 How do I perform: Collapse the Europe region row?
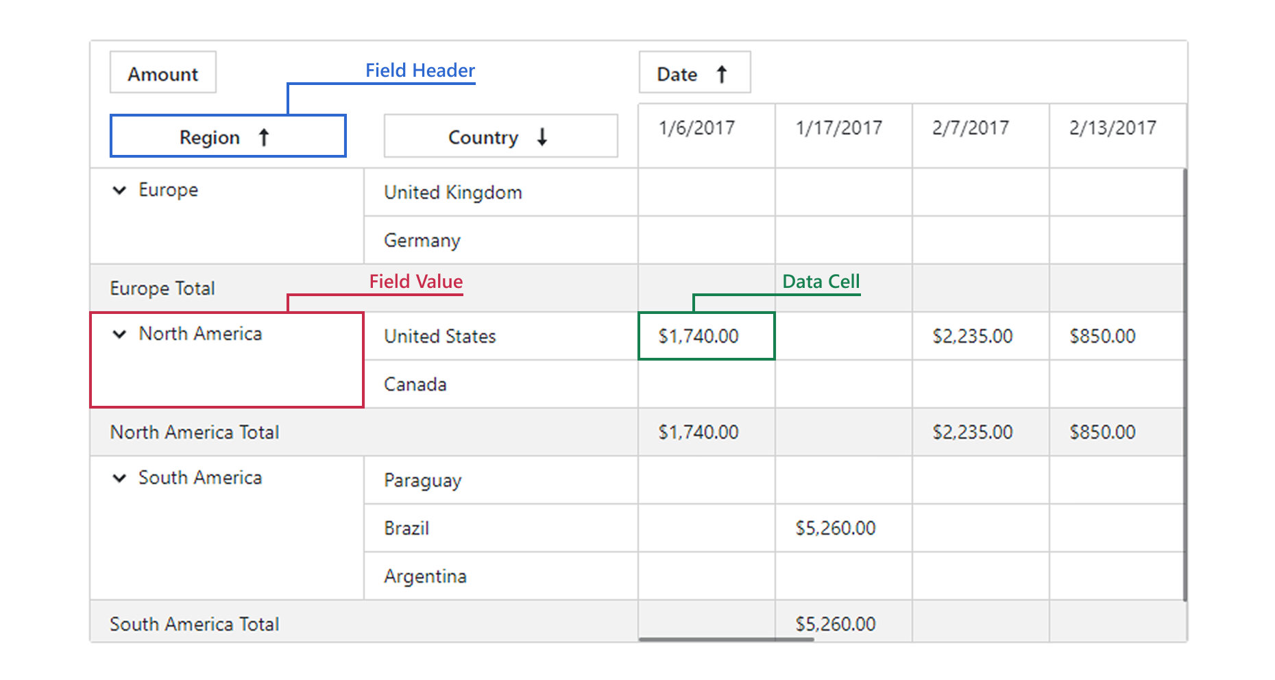pyautogui.click(x=119, y=191)
